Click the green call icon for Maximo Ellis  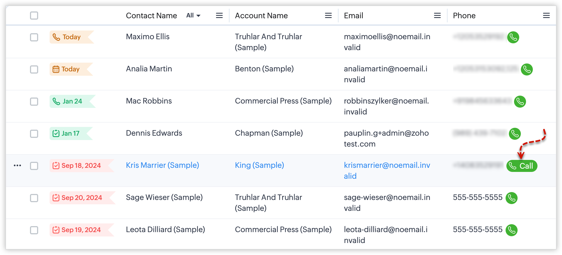[513, 37]
